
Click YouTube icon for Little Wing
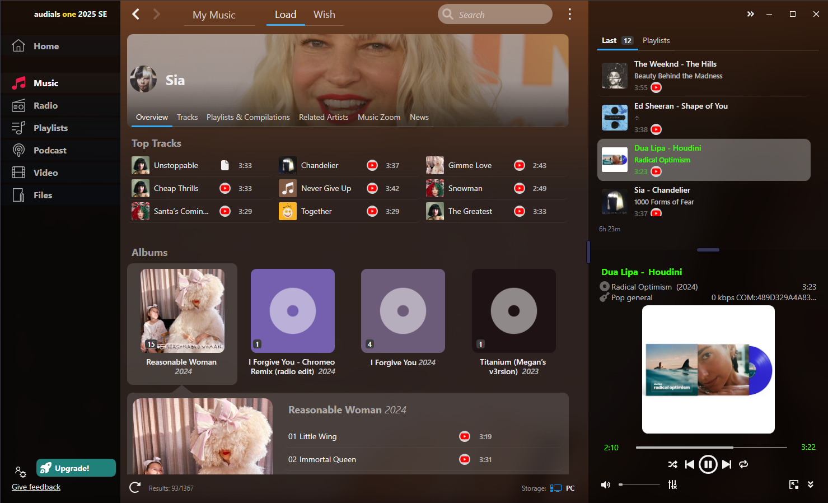[x=465, y=436]
